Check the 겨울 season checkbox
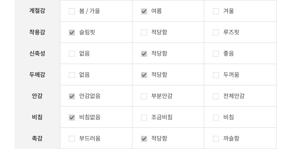291x149 pixels. [x=216, y=11]
